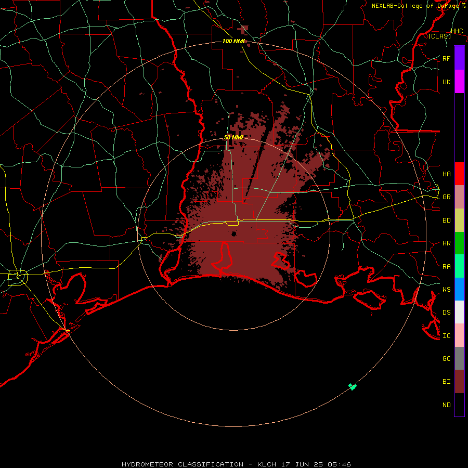Click the DS white legend swatch
Image resolution: width=468 pixels, height=468 pixels.
(459, 312)
